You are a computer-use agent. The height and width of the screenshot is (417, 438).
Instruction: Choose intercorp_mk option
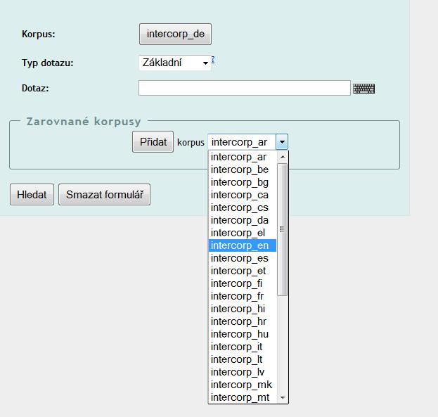pyautogui.click(x=243, y=385)
